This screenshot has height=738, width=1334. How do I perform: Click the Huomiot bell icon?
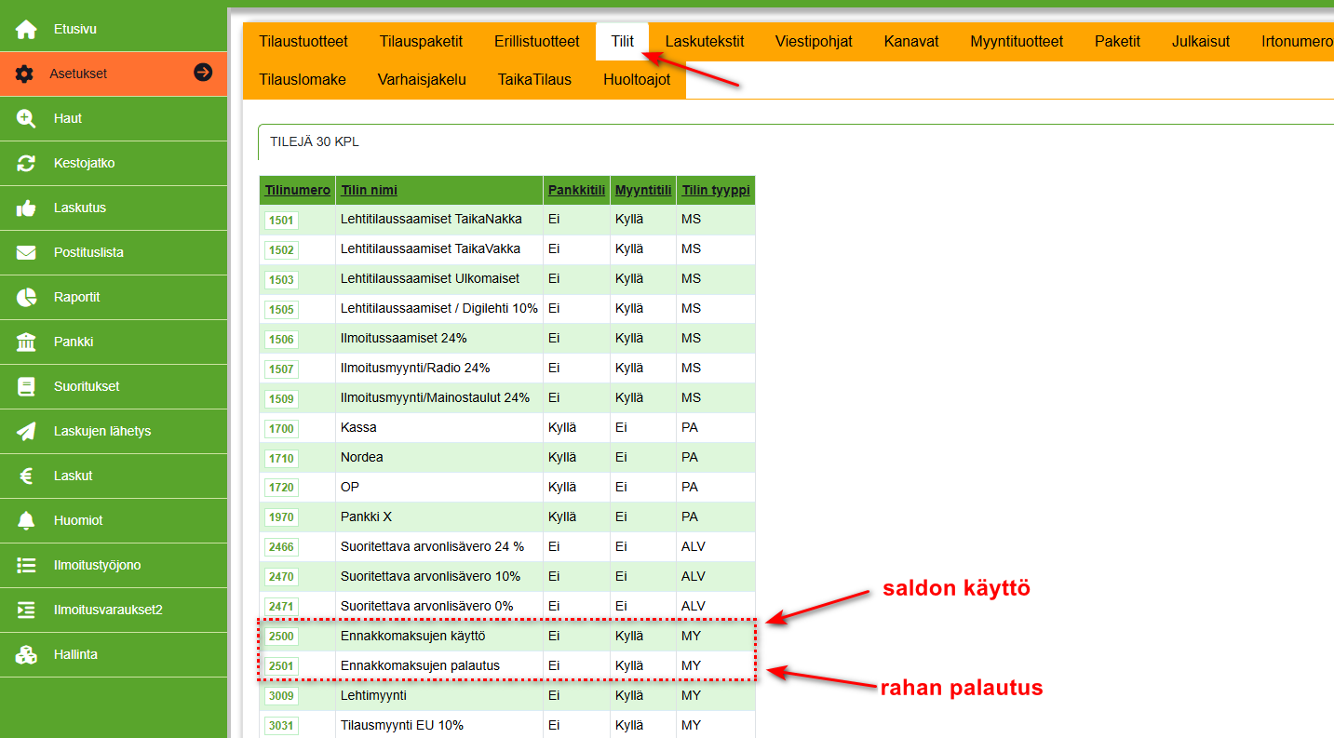pyautogui.click(x=26, y=520)
